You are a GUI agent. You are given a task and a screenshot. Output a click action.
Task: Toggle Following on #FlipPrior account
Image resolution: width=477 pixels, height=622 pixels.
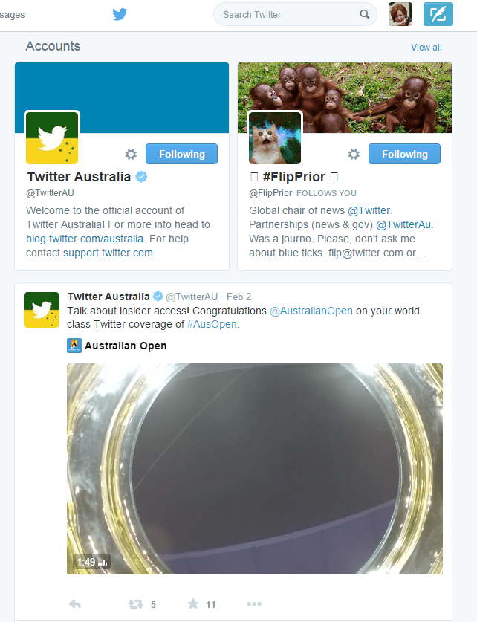404,154
